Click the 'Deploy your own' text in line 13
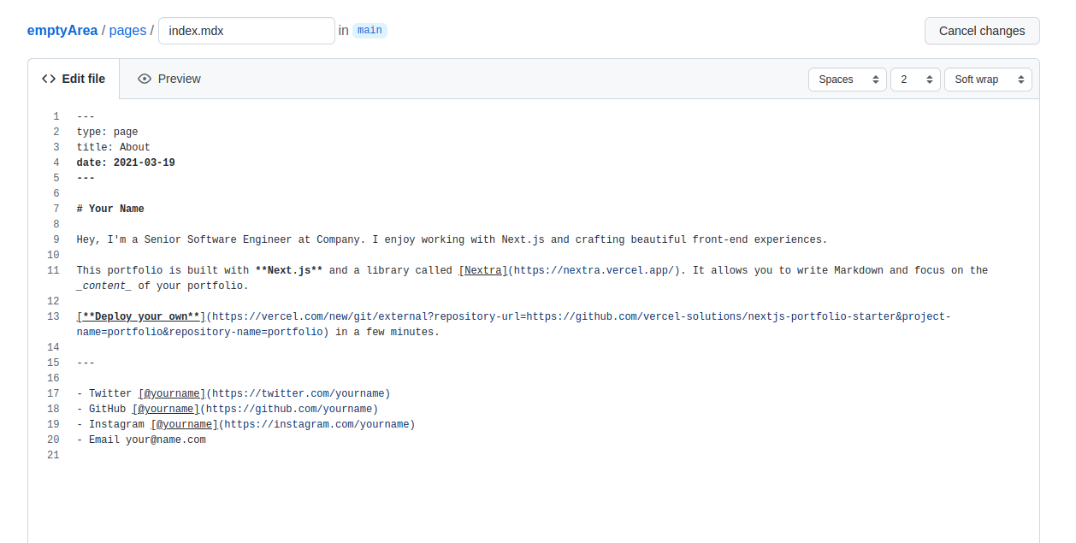The image size is (1076, 543). [x=141, y=316]
